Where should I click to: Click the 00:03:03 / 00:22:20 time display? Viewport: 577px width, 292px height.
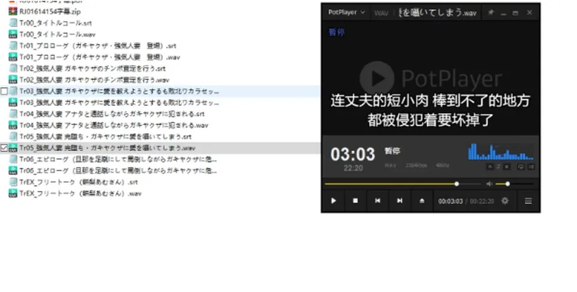(x=466, y=201)
